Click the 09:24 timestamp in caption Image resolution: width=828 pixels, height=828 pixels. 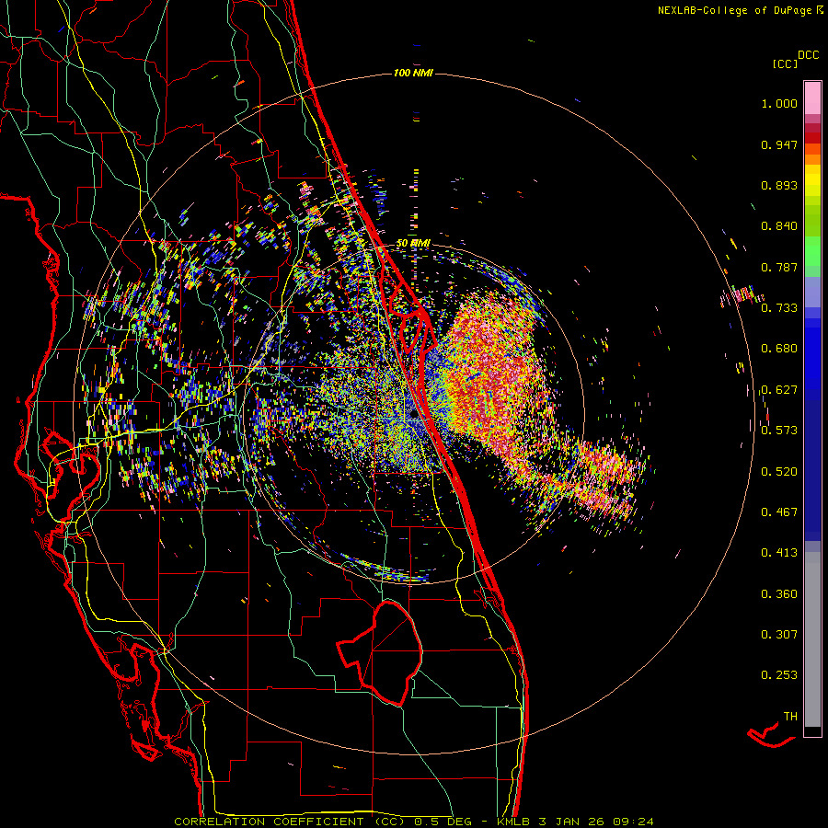633,822
